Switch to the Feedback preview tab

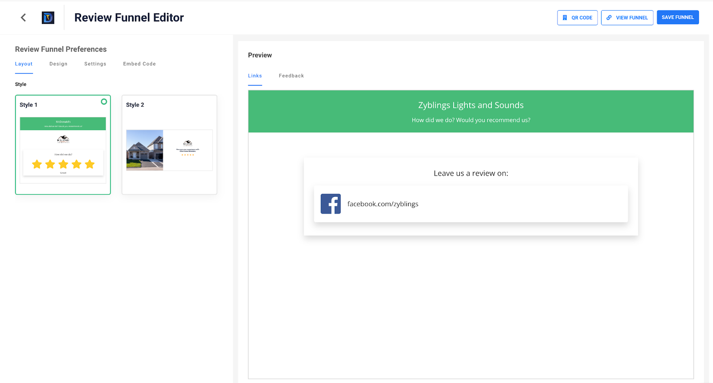click(x=291, y=76)
